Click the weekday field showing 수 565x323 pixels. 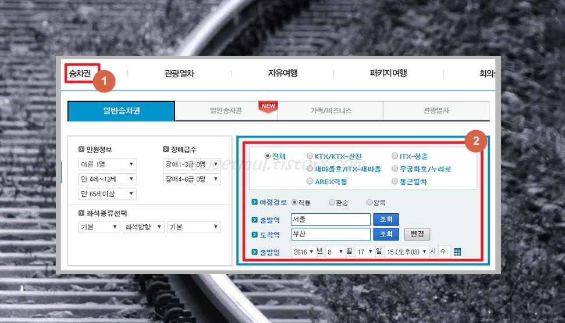point(444,252)
